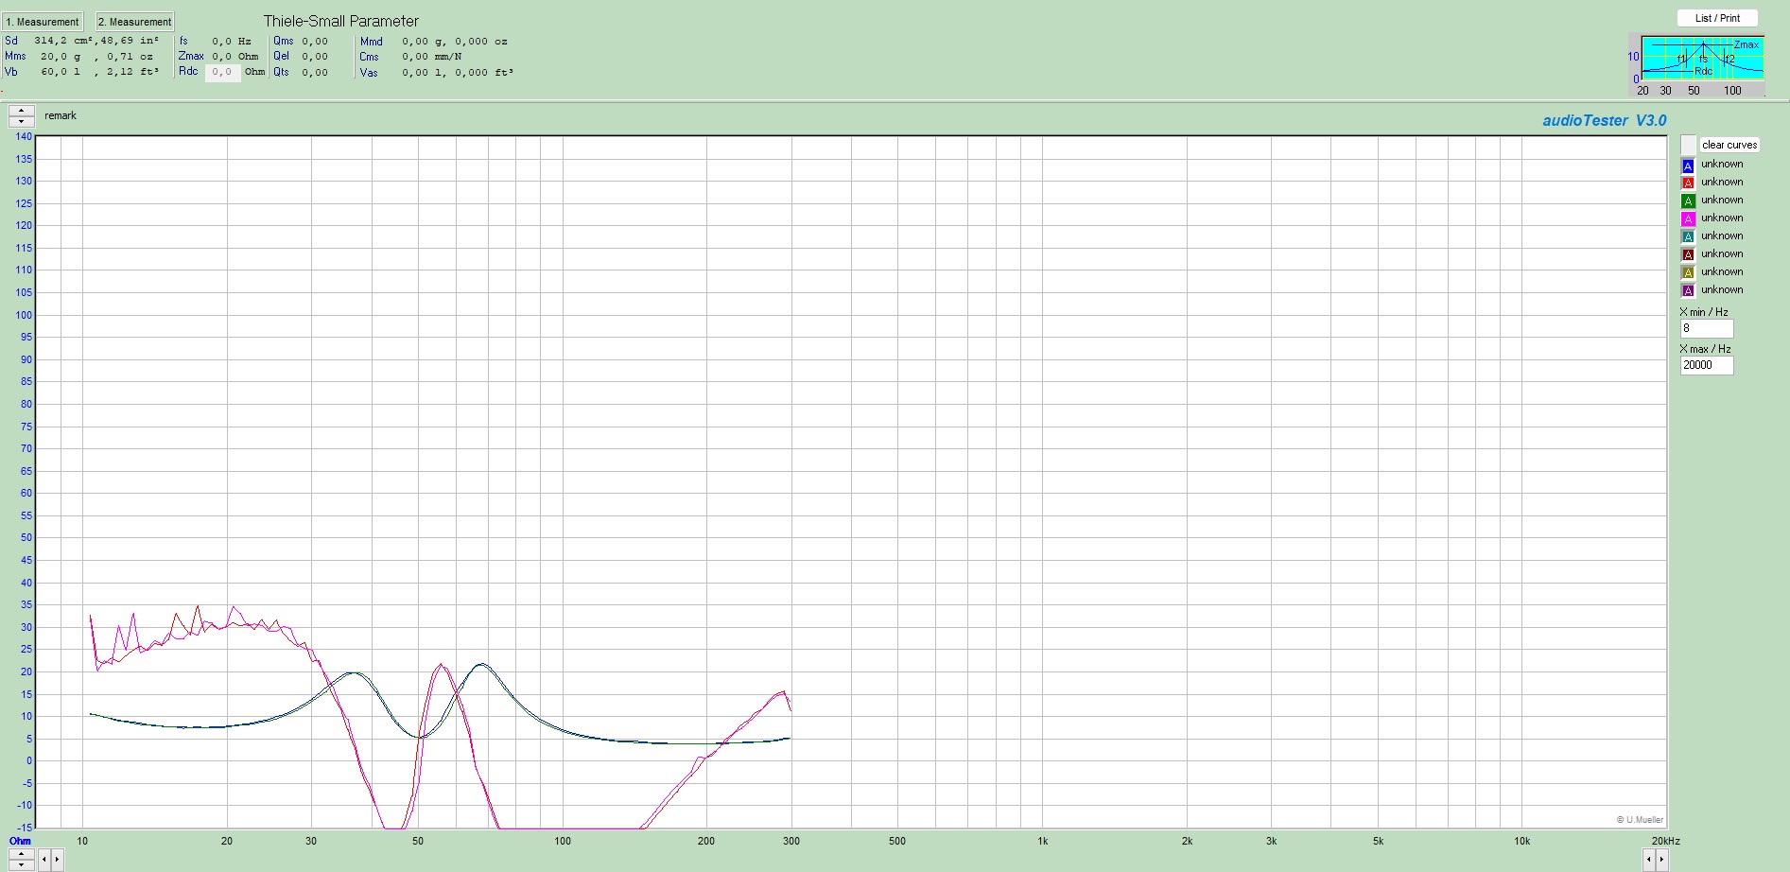
Task: Click the down arrow beside remark
Action: (21, 121)
